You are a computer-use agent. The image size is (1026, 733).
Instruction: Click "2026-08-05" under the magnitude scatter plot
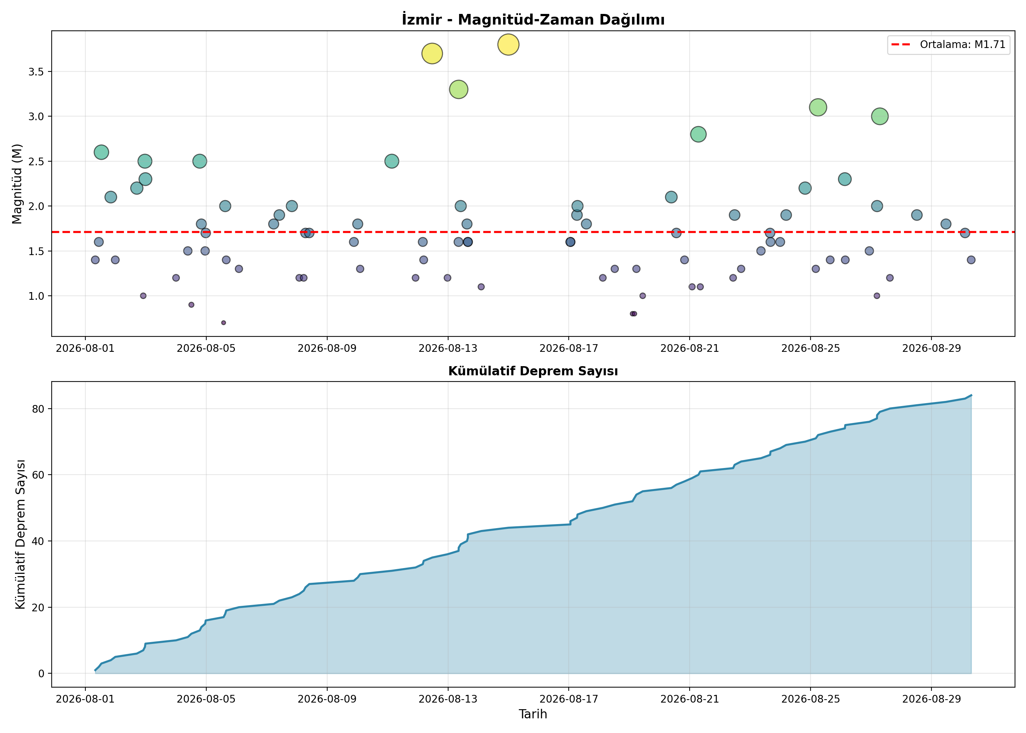pyautogui.click(x=206, y=349)
